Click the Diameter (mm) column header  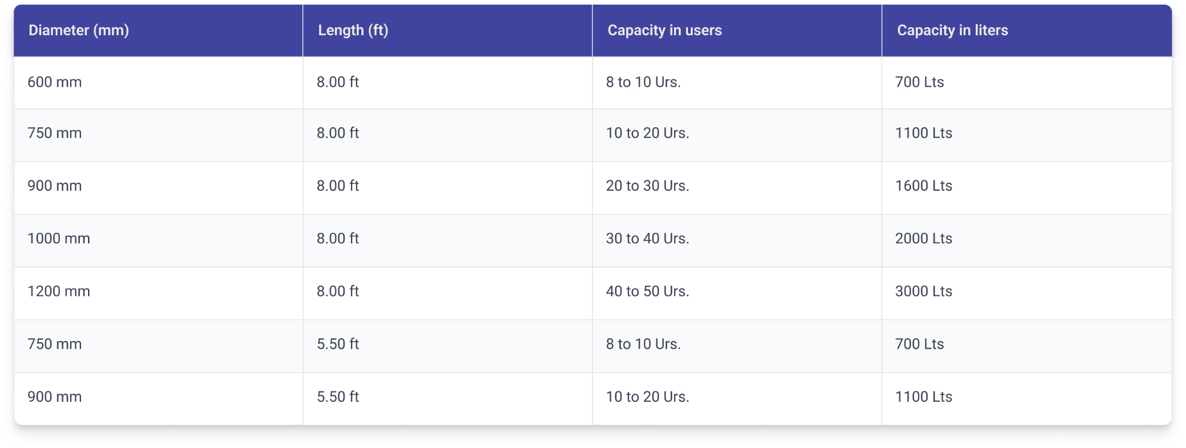79,31
